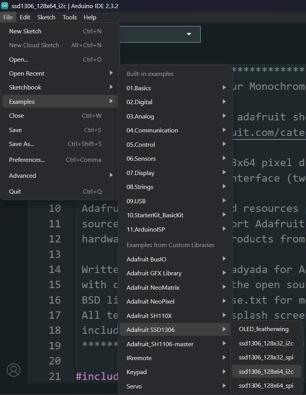Open Preferences... from File menu

(60, 160)
